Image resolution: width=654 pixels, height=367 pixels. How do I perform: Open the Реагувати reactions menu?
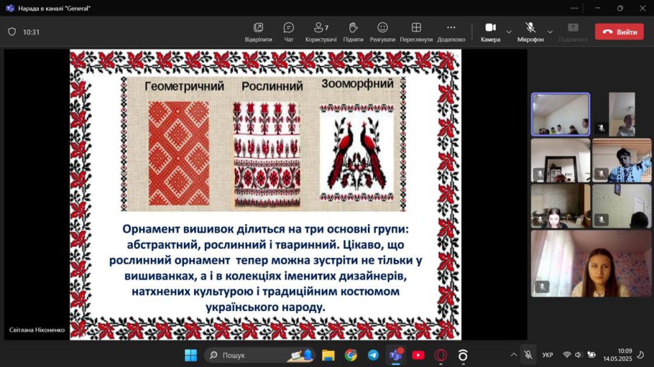point(382,32)
